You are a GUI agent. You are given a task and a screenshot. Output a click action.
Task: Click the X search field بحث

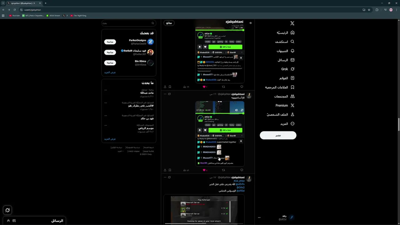[x=129, y=23]
